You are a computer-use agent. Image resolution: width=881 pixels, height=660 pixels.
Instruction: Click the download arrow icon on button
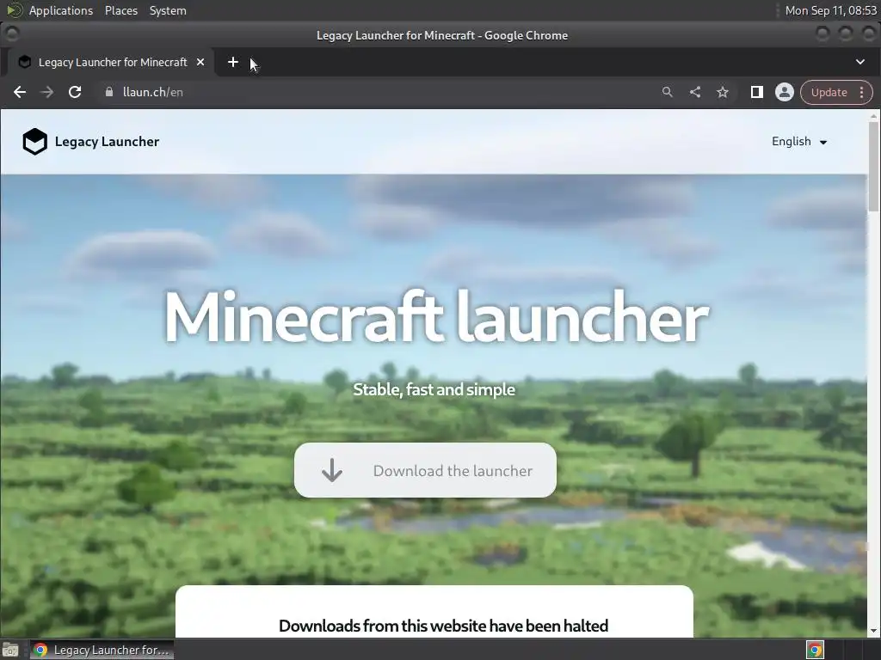(332, 470)
